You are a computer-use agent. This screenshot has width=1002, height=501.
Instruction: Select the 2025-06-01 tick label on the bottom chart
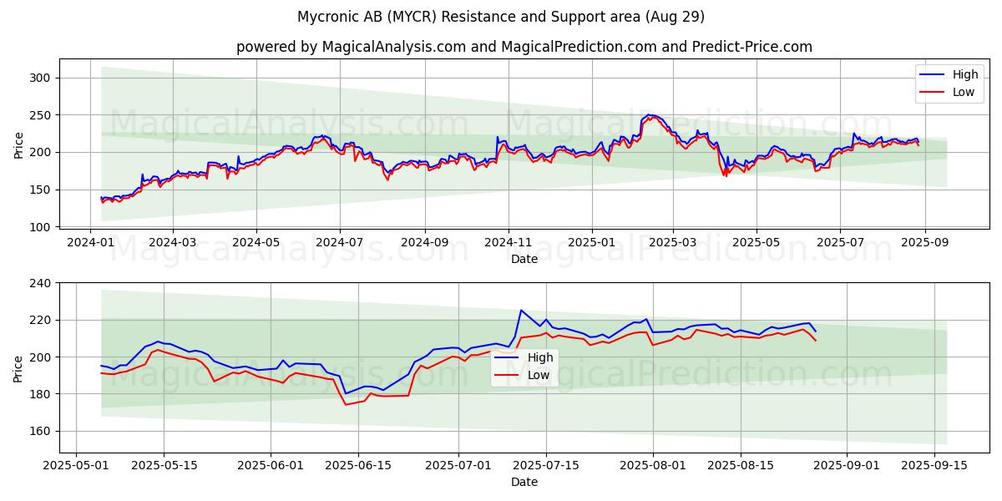pos(271,466)
